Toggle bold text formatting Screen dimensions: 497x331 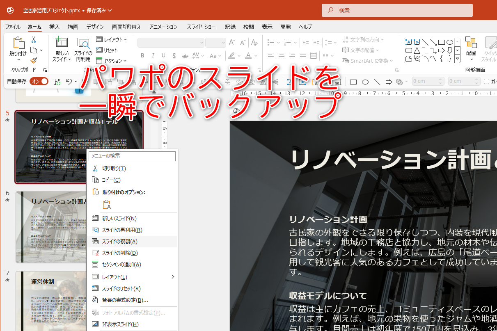pyautogui.click(x=142, y=55)
